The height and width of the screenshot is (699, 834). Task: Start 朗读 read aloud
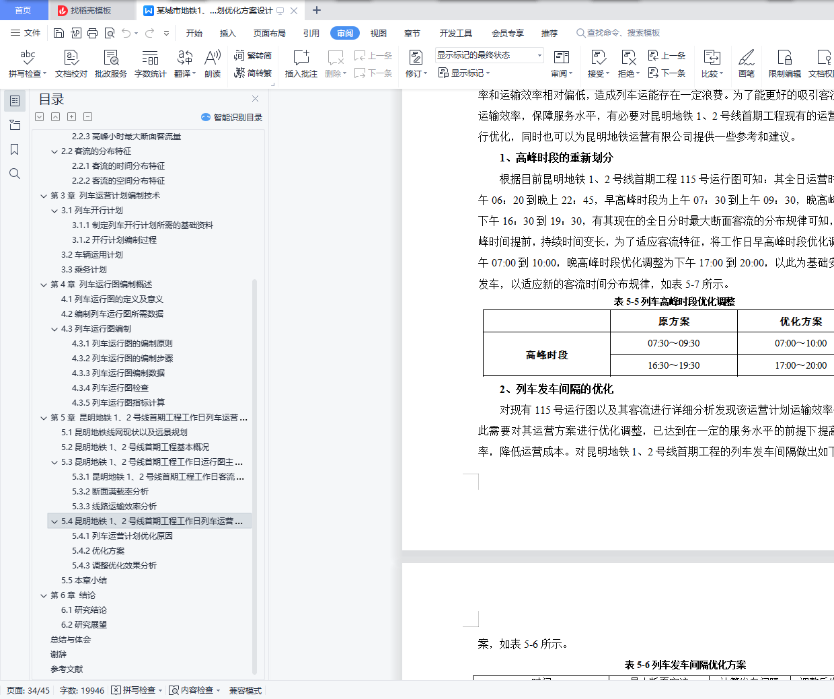point(213,64)
